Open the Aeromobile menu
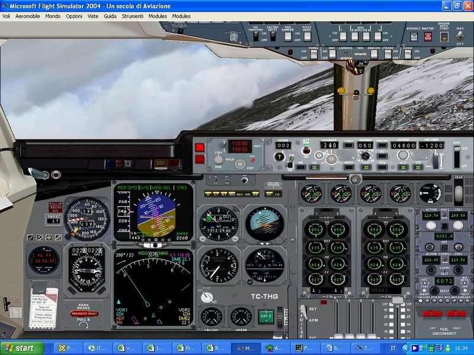 coord(27,17)
